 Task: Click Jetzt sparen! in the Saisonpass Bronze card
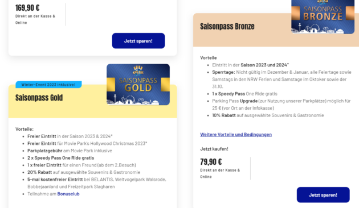click(323, 195)
